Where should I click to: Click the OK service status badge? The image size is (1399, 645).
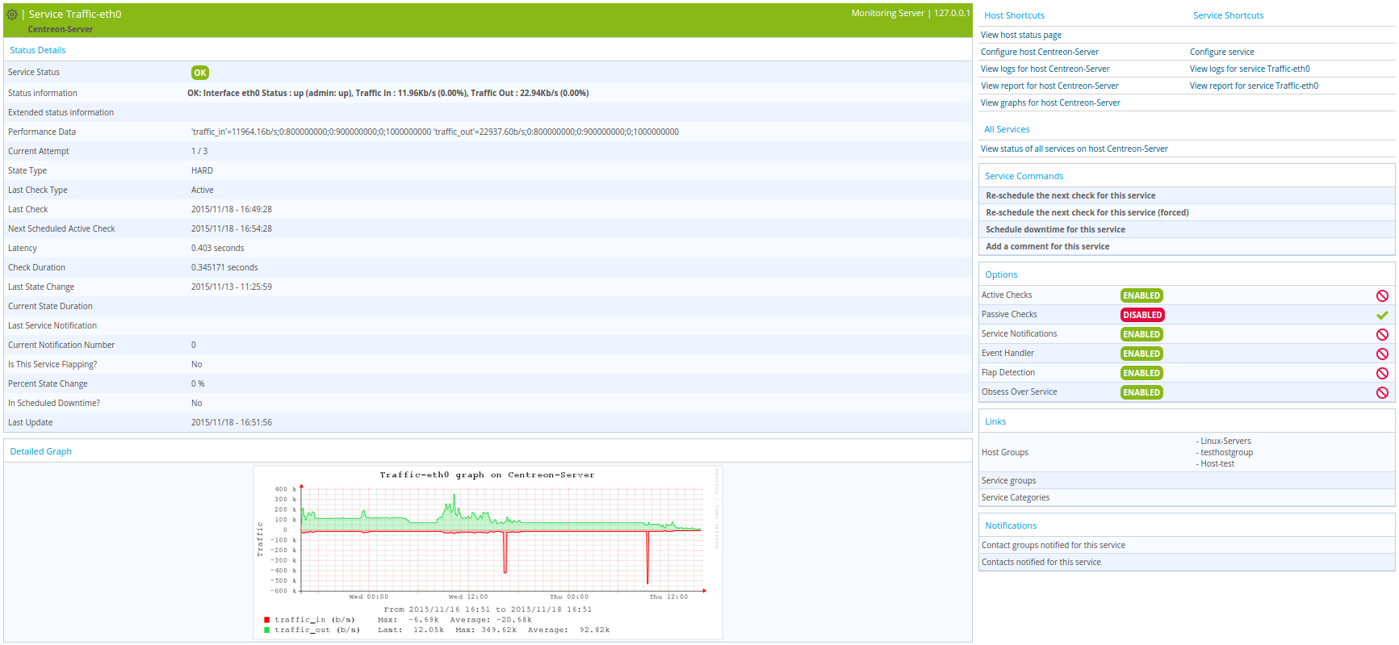[x=200, y=73]
